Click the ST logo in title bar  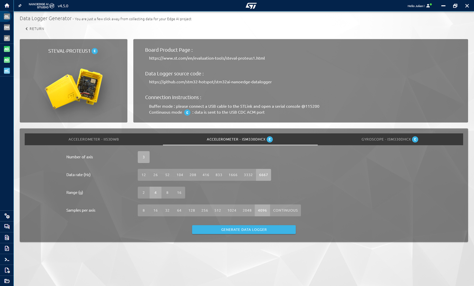coord(251,6)
